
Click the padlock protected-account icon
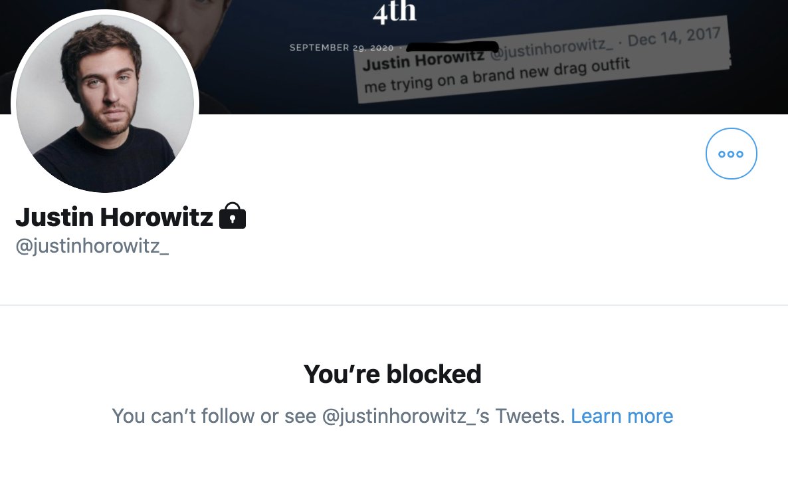pyautogui.click(x=233, y=216)
